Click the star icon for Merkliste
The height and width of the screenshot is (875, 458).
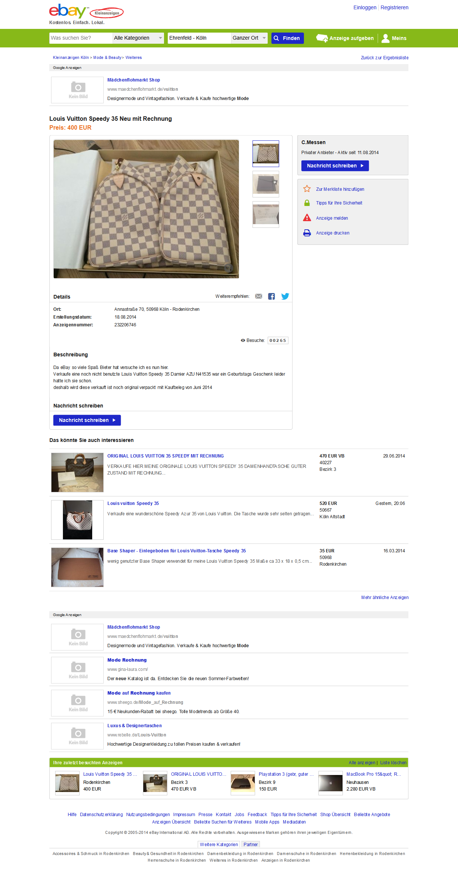[307, 189]
